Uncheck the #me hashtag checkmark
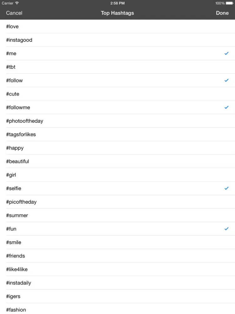 click(227, 53)
